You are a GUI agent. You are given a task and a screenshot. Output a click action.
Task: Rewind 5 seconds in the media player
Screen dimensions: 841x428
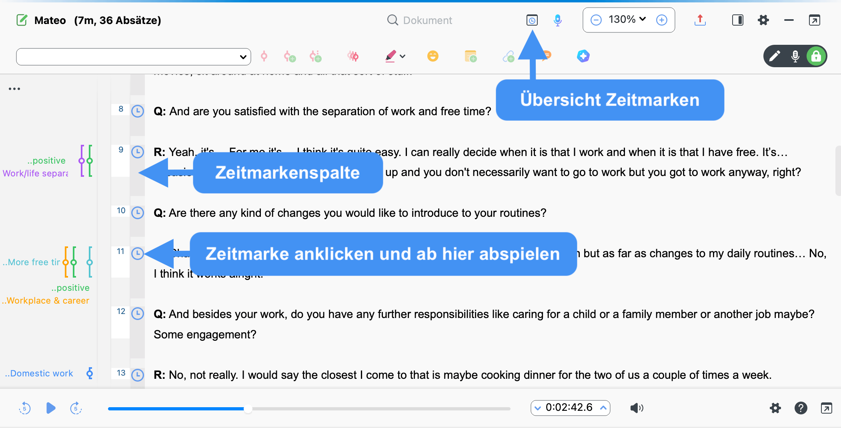[25, 408]
